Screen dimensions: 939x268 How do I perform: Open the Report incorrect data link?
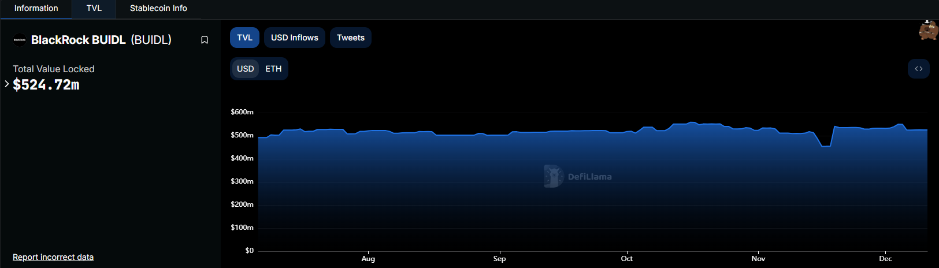tap(53, 257)
